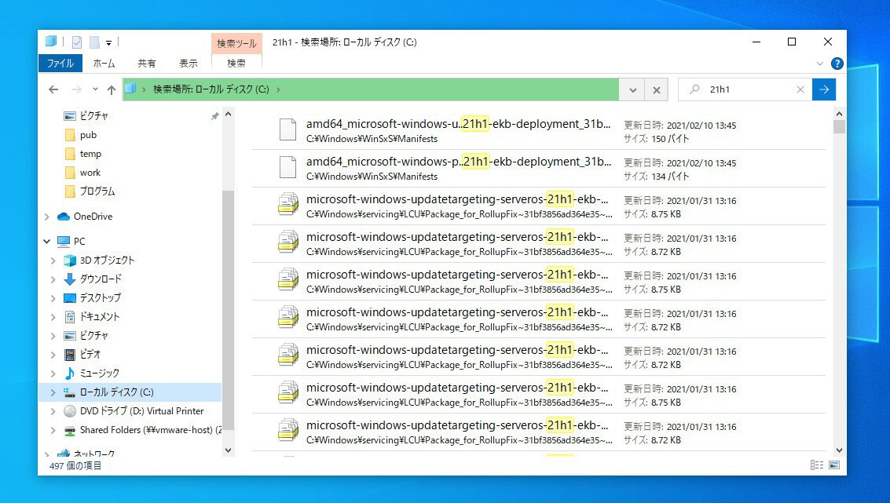Open the プログラム folder in navigation pane

[x=97, y=191]
